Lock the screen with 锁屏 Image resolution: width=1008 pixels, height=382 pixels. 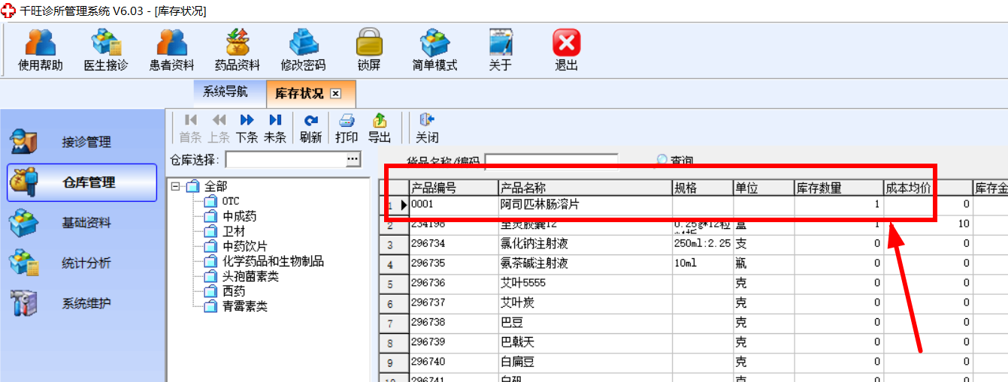point(369,50)
